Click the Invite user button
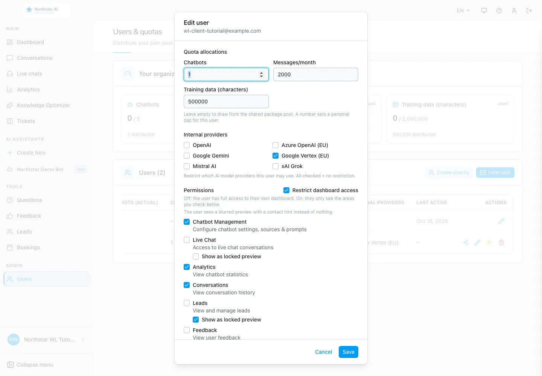 (495, 173)
